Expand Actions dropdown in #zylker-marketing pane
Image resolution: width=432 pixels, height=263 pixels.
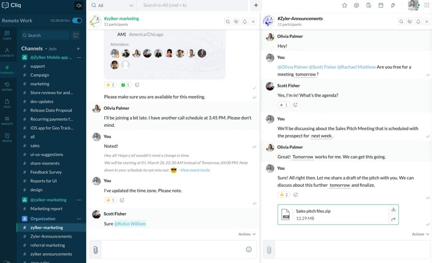[247, 234]
